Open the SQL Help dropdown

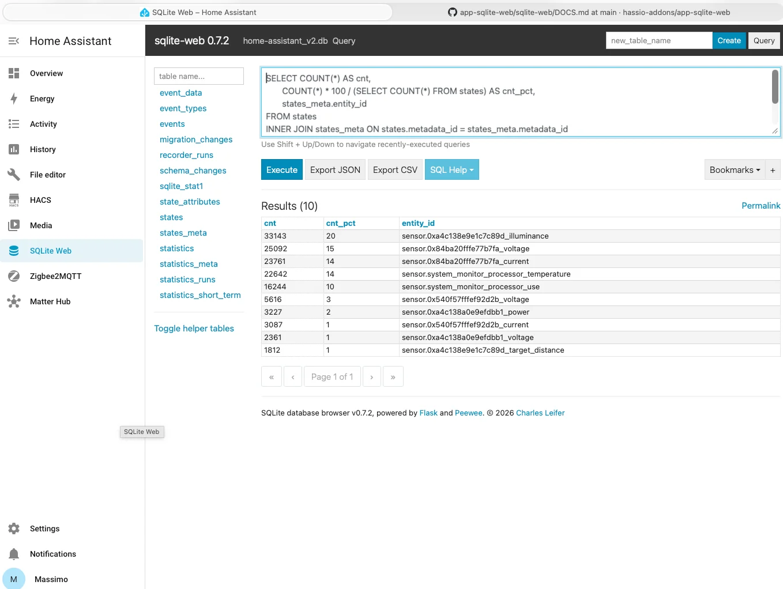pos(452,169)
